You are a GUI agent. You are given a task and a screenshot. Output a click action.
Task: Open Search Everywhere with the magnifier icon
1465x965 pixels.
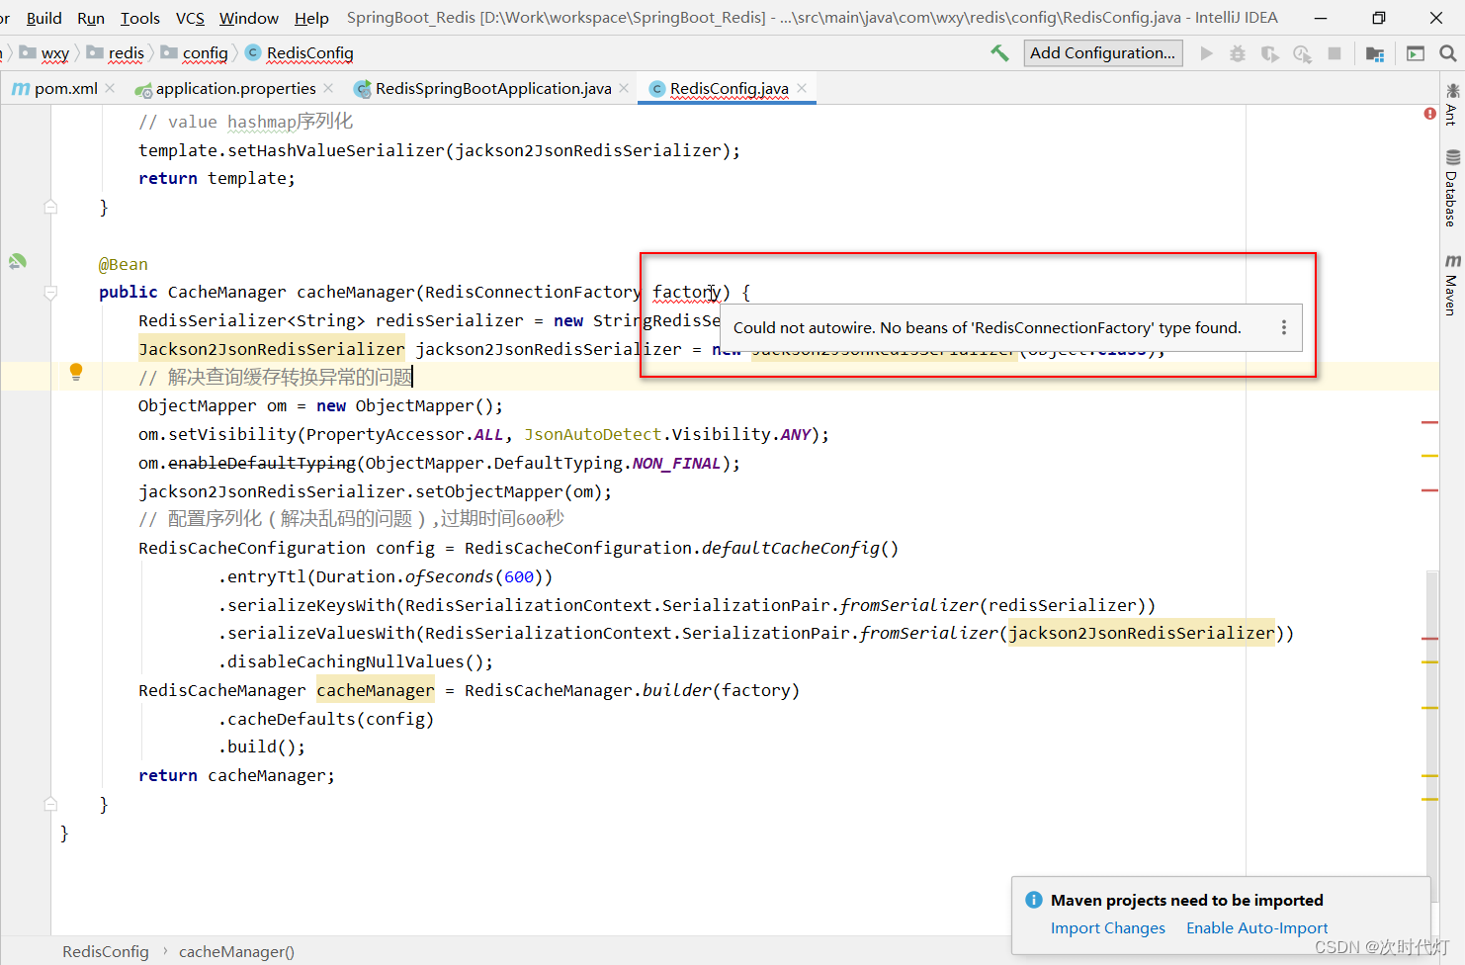click(1447, 52)
